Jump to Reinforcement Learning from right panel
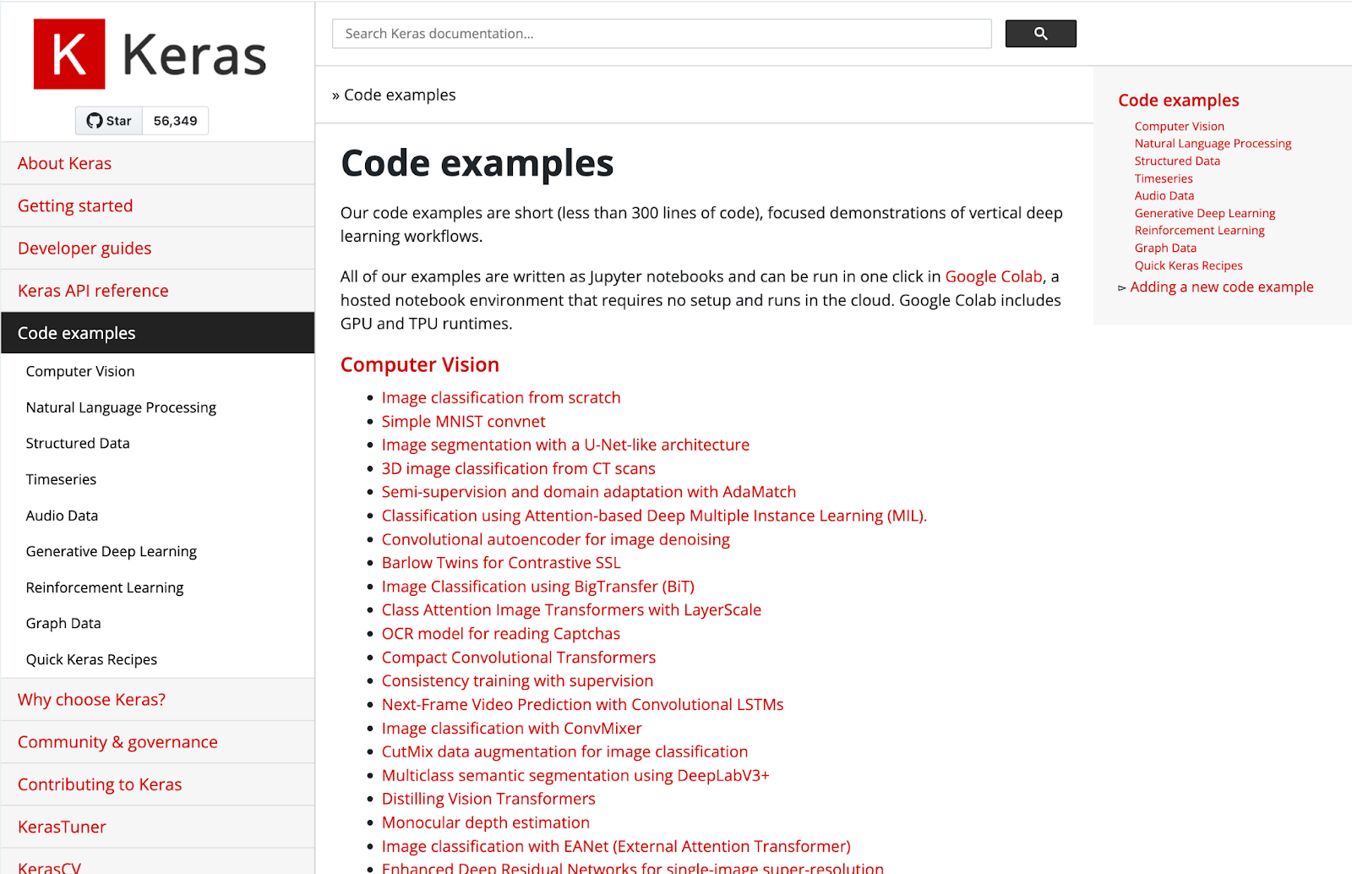This screenshot has height=874, width=1352. click(x=1200, y=231)
